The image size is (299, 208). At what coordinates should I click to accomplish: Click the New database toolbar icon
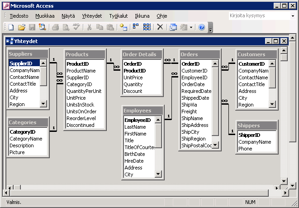[11, 27]
